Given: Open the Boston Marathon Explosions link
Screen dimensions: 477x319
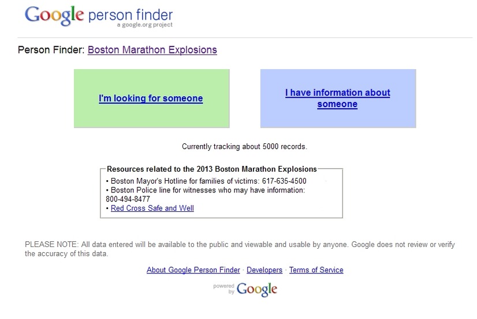Looking at the screenshot, I should (x=152, y=50).
